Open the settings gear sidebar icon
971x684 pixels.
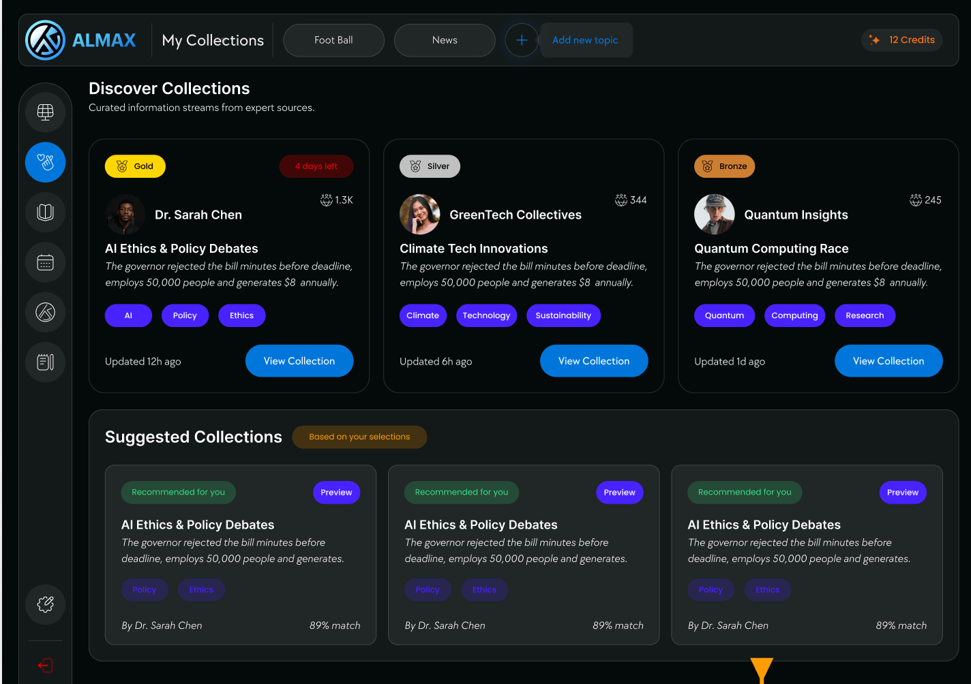click(45, 604)
